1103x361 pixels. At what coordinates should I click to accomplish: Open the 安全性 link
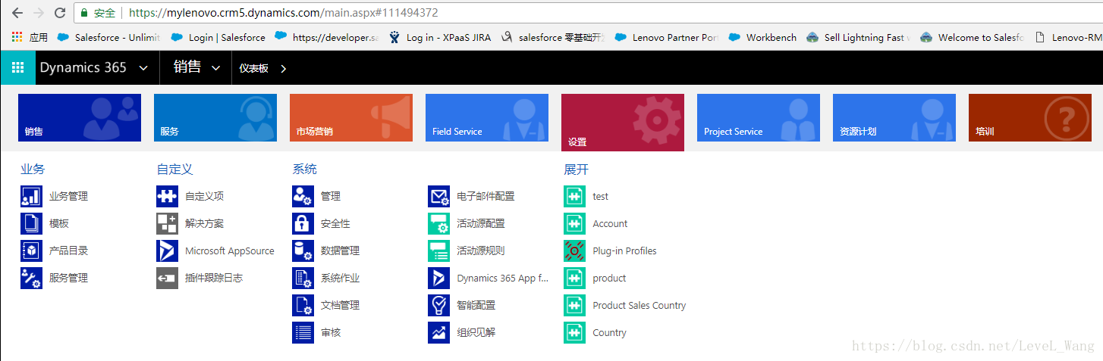point(335,223)
